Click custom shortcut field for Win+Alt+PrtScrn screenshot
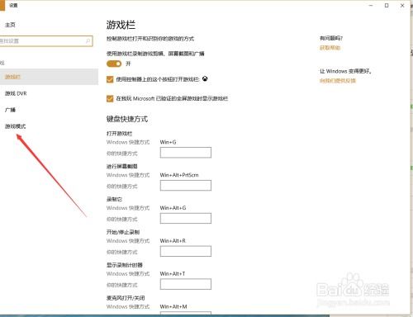This screenshot has width=413, height=317. coord(186,186)
